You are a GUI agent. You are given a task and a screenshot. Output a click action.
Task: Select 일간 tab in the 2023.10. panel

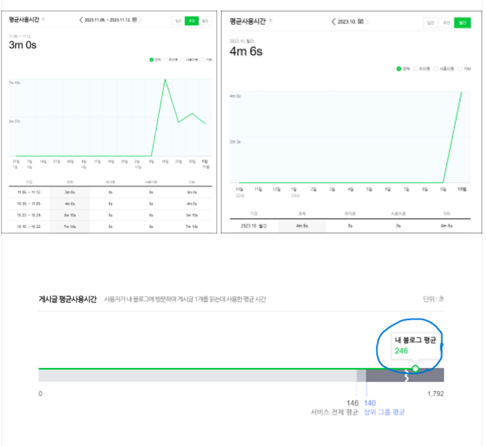(431, 23)
